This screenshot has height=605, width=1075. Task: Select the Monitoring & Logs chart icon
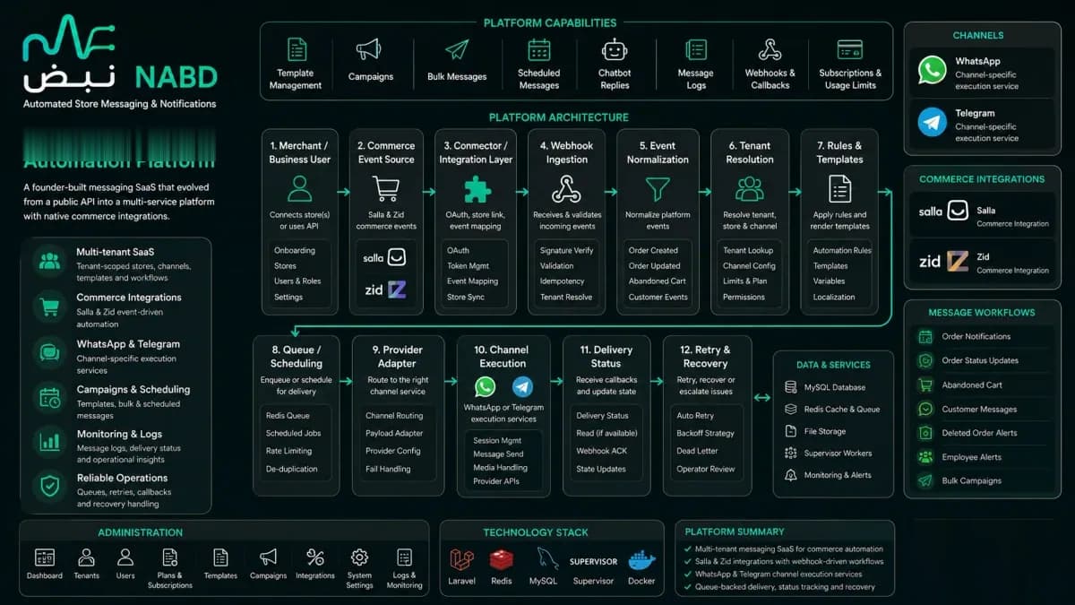(x=48, y=441)
